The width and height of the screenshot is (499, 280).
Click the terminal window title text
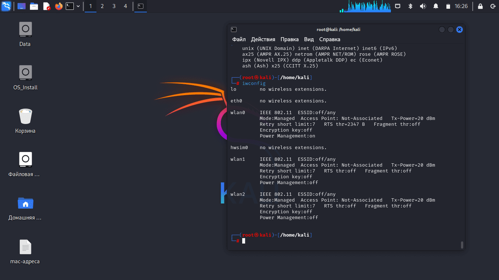[338, 30]
